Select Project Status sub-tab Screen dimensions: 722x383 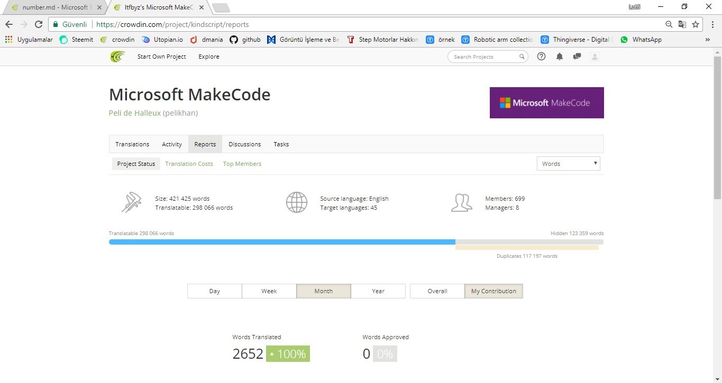tap(136, 164)
